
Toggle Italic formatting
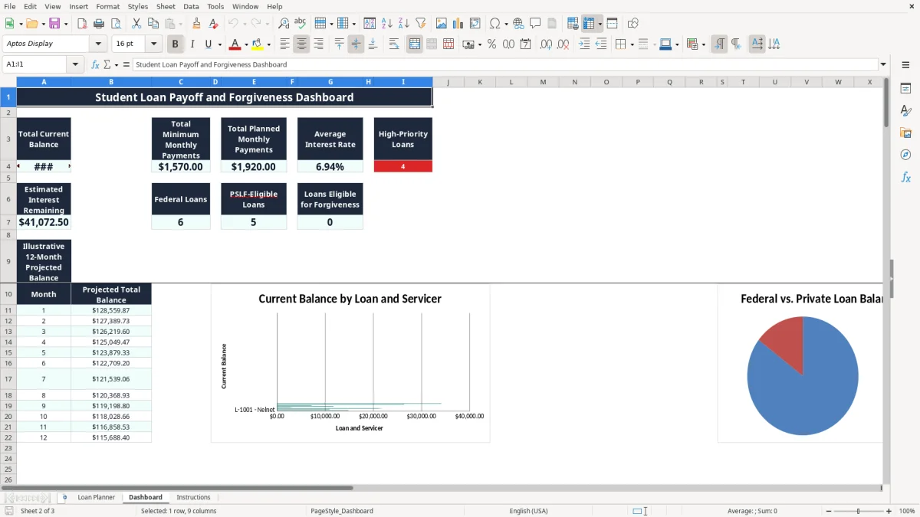click(x=192, y=44)
